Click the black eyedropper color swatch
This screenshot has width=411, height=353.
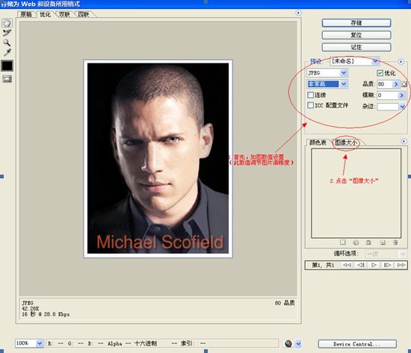pos(7,66)
